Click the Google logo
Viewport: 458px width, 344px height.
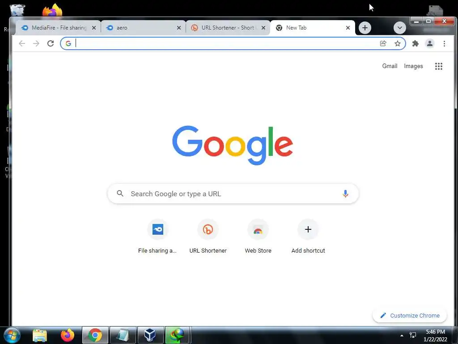pyautogui.click(x=233, y=146)
